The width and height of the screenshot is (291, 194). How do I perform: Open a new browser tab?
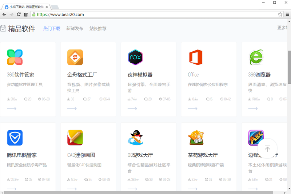click(x=55, y=7)
